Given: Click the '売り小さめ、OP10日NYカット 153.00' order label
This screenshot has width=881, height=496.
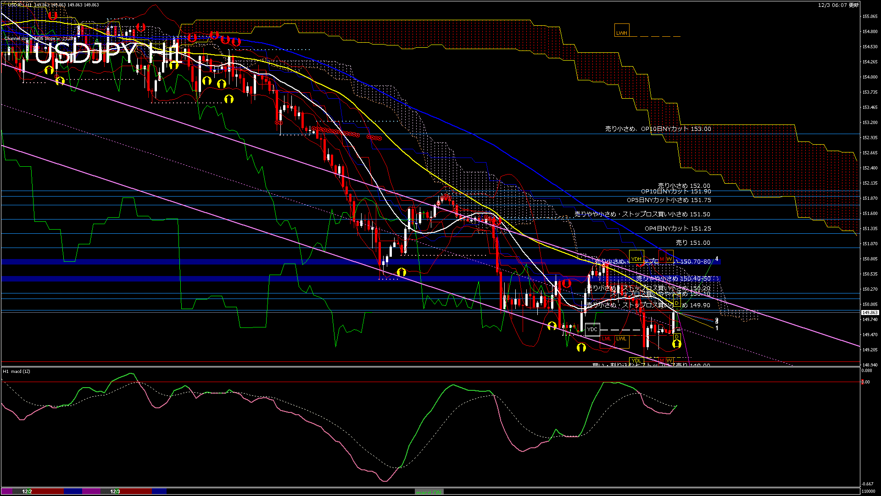Looking at the screenshot, I should click(658, 129).
